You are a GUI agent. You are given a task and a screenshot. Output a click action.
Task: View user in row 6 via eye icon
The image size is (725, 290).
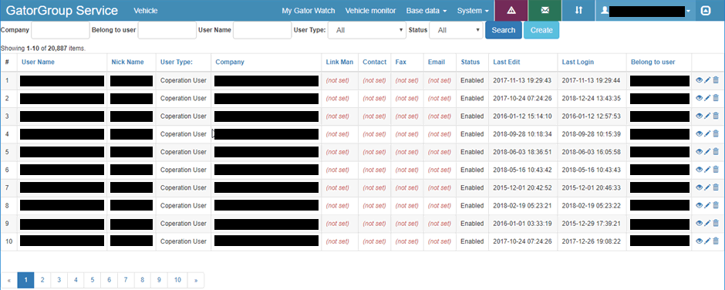(x=699, y=170)
